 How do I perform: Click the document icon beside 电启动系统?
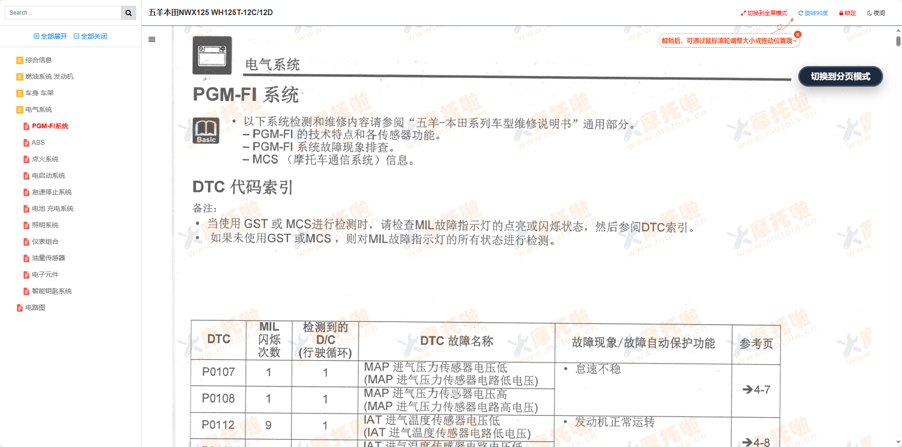(26, 176)
